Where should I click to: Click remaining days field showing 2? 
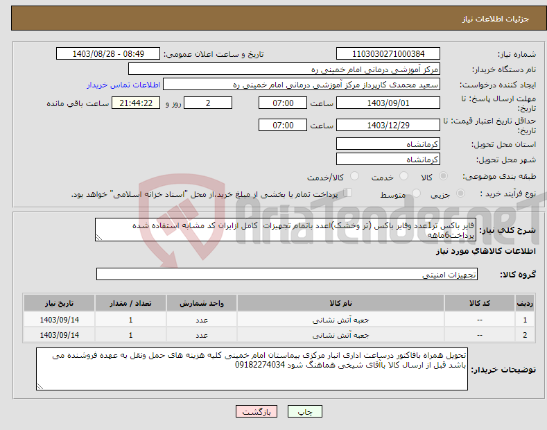208,103
